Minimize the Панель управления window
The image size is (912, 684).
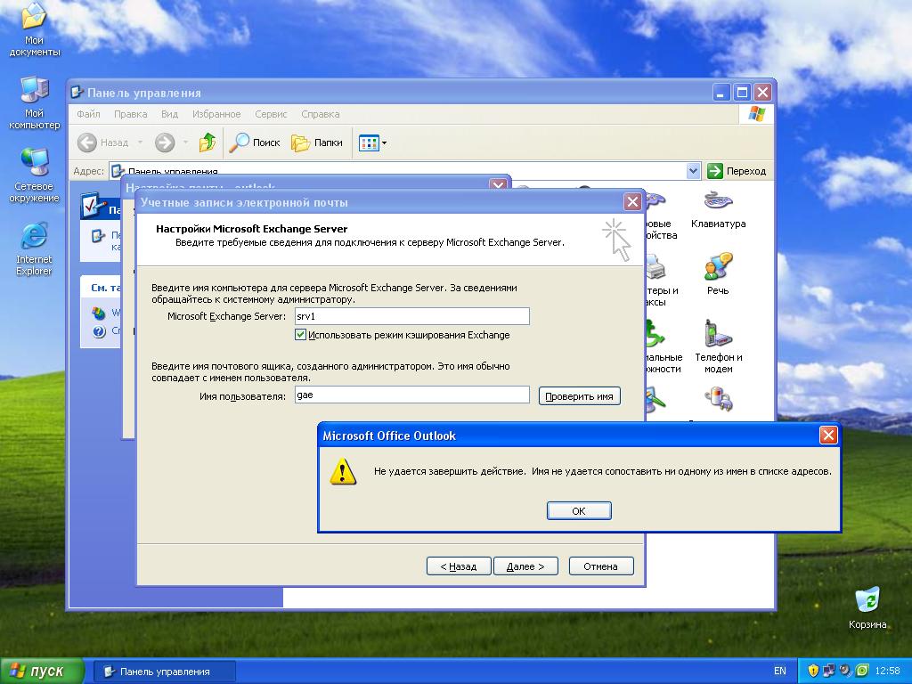(x=721, y=93)
